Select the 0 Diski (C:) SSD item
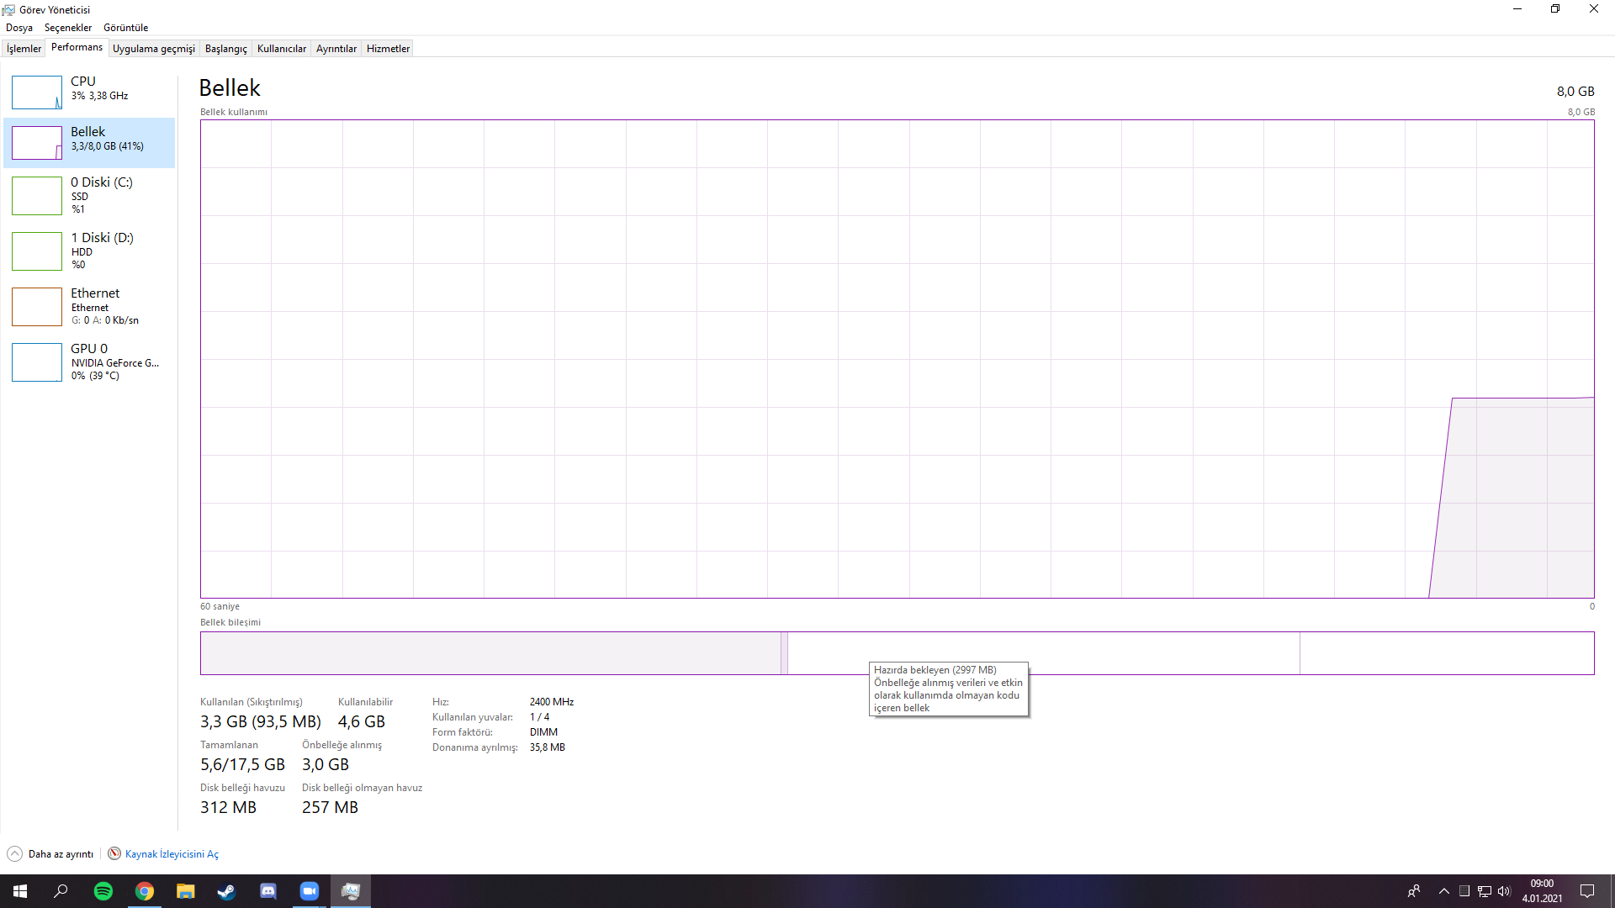The image size is (1615, 908). [x=89, y=195]
